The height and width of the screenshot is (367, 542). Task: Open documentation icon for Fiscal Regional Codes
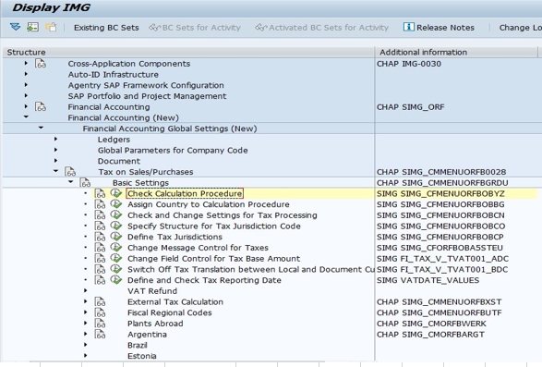[x=101, y=312]
